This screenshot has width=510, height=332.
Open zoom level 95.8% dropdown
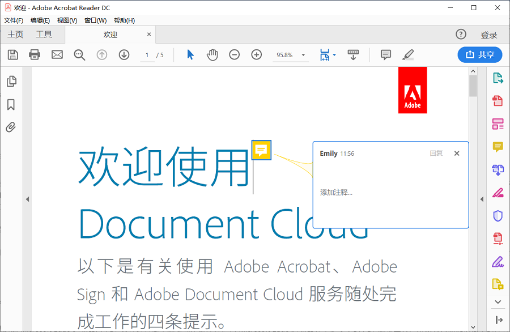pos(304,55)
